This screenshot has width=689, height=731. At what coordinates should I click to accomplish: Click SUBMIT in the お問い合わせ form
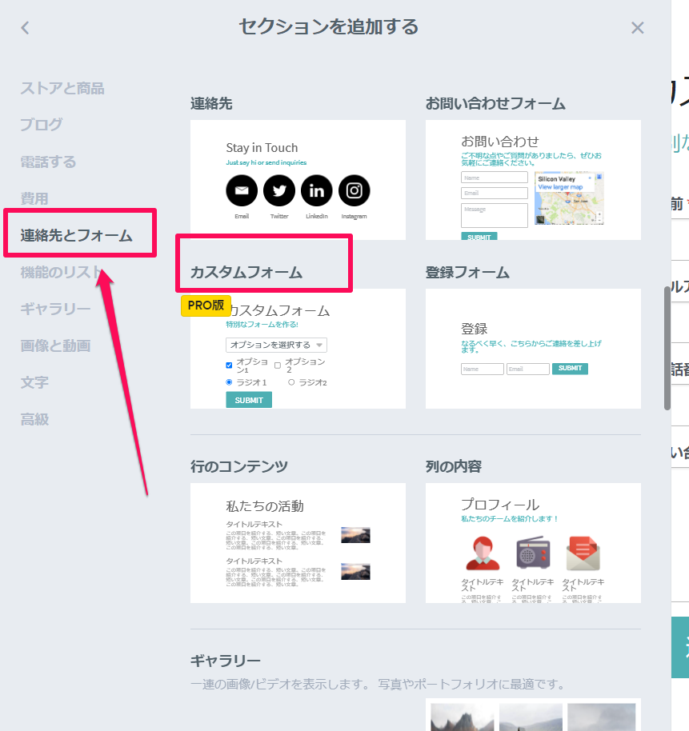click(x=479, y=237)
